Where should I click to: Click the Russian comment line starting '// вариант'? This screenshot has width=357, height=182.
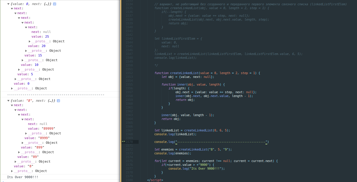250,4
